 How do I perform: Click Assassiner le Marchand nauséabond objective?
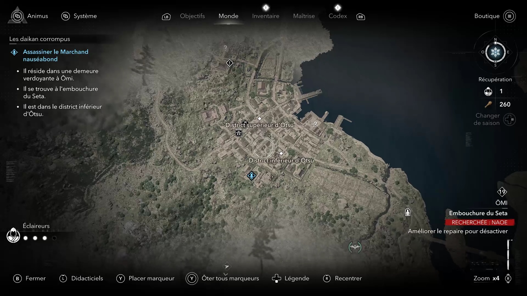[x=56, y=55]
